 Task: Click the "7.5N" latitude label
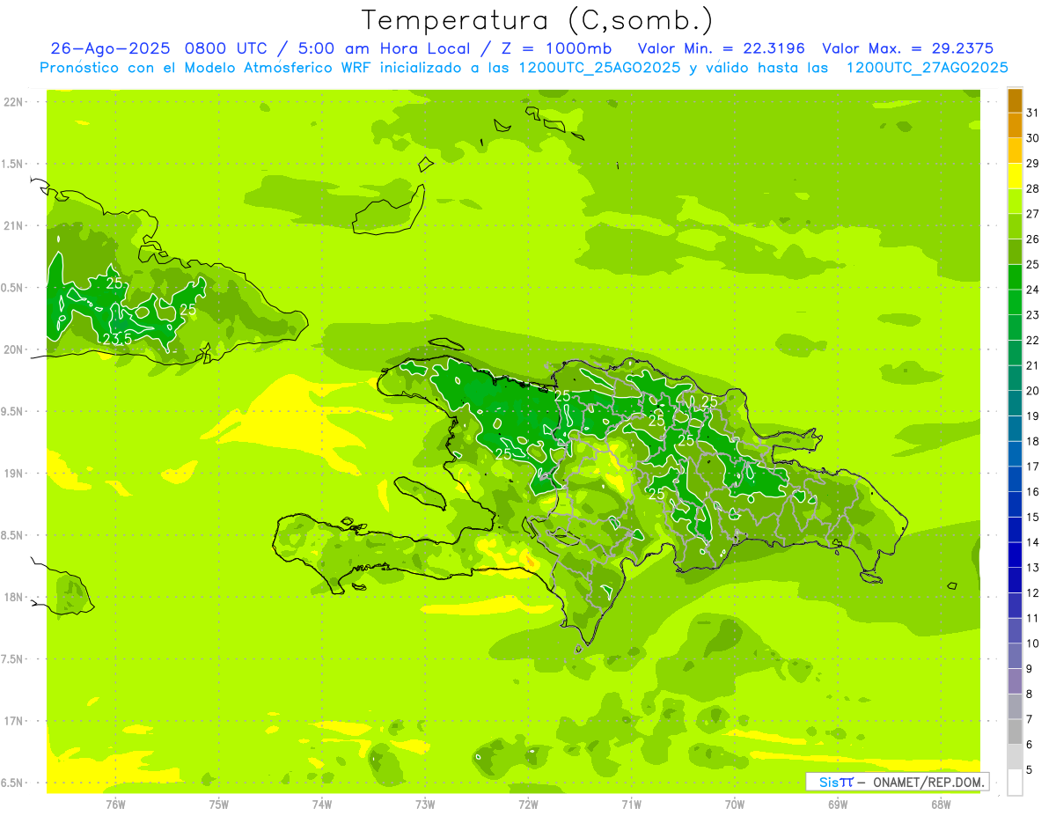point(13,659)
